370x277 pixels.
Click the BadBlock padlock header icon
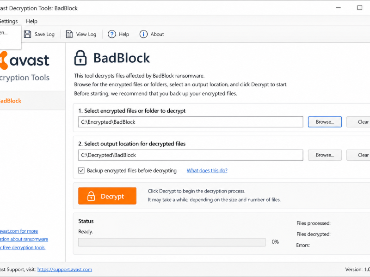80,58
